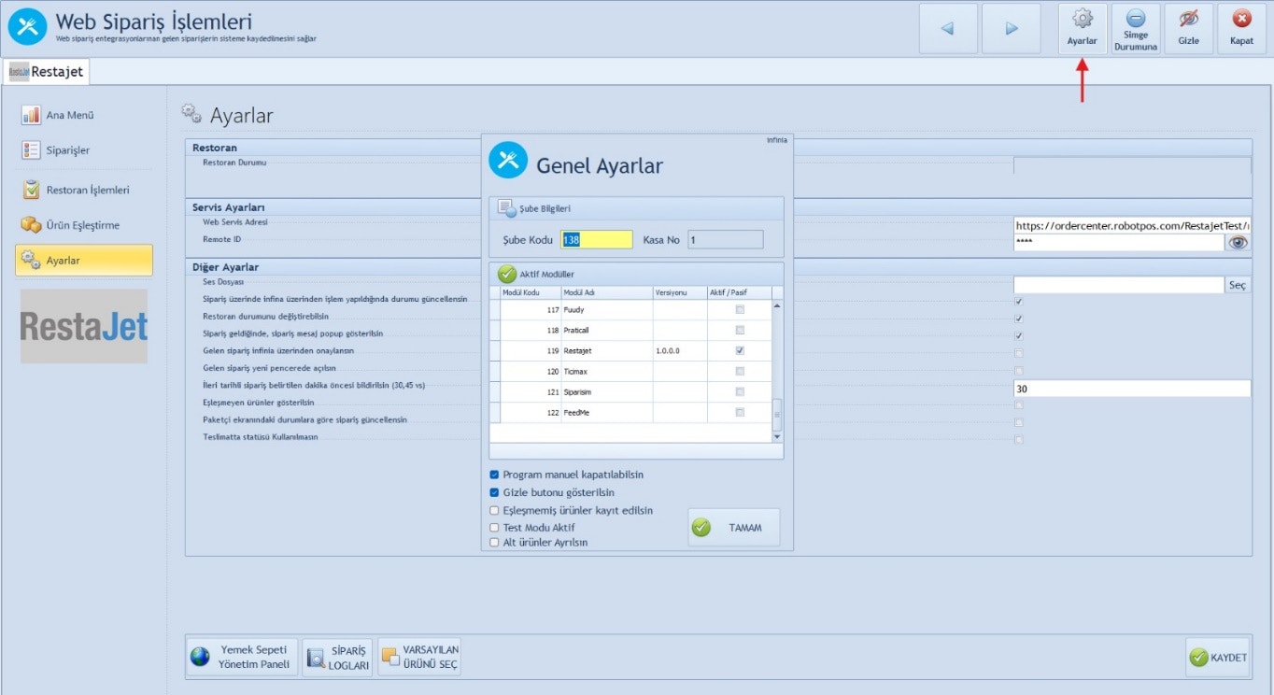Click the Modül Adı column header
This screenshot has width=1274, height=695.
pyautogui.click(x=605, y=292)
